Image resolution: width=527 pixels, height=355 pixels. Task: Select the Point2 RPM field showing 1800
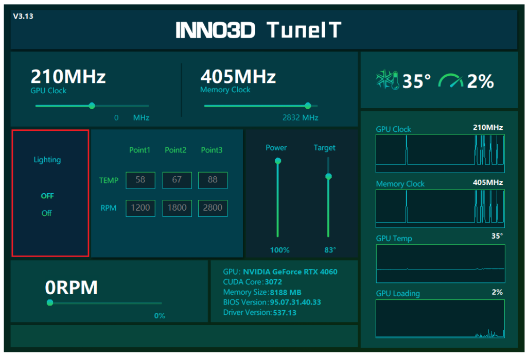tap(177, 208)
